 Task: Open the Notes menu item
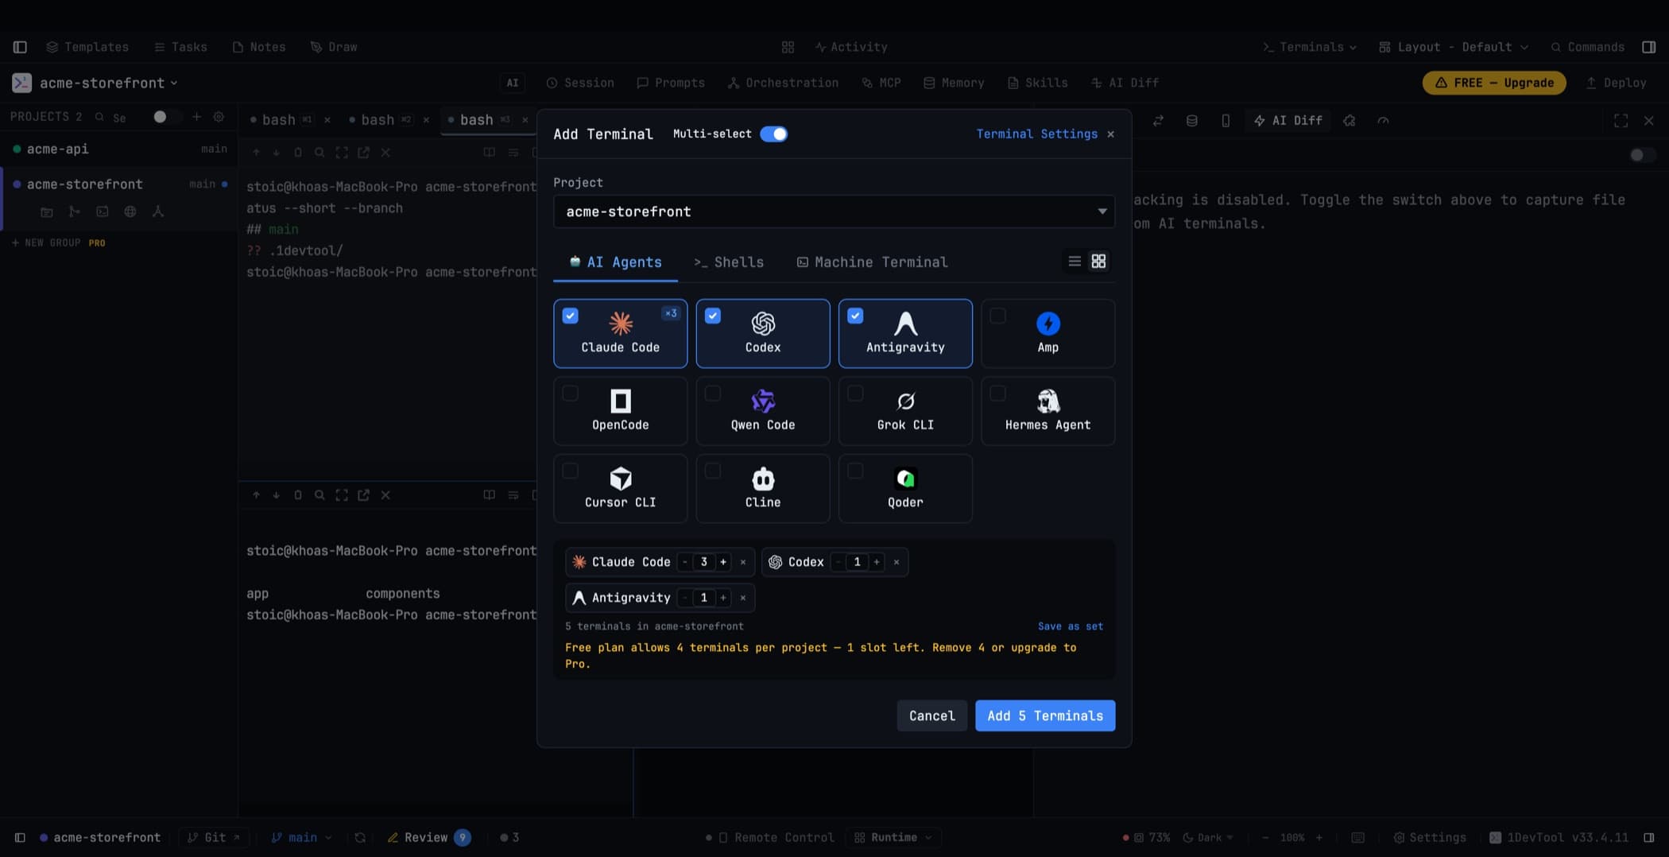click(259, 47)
